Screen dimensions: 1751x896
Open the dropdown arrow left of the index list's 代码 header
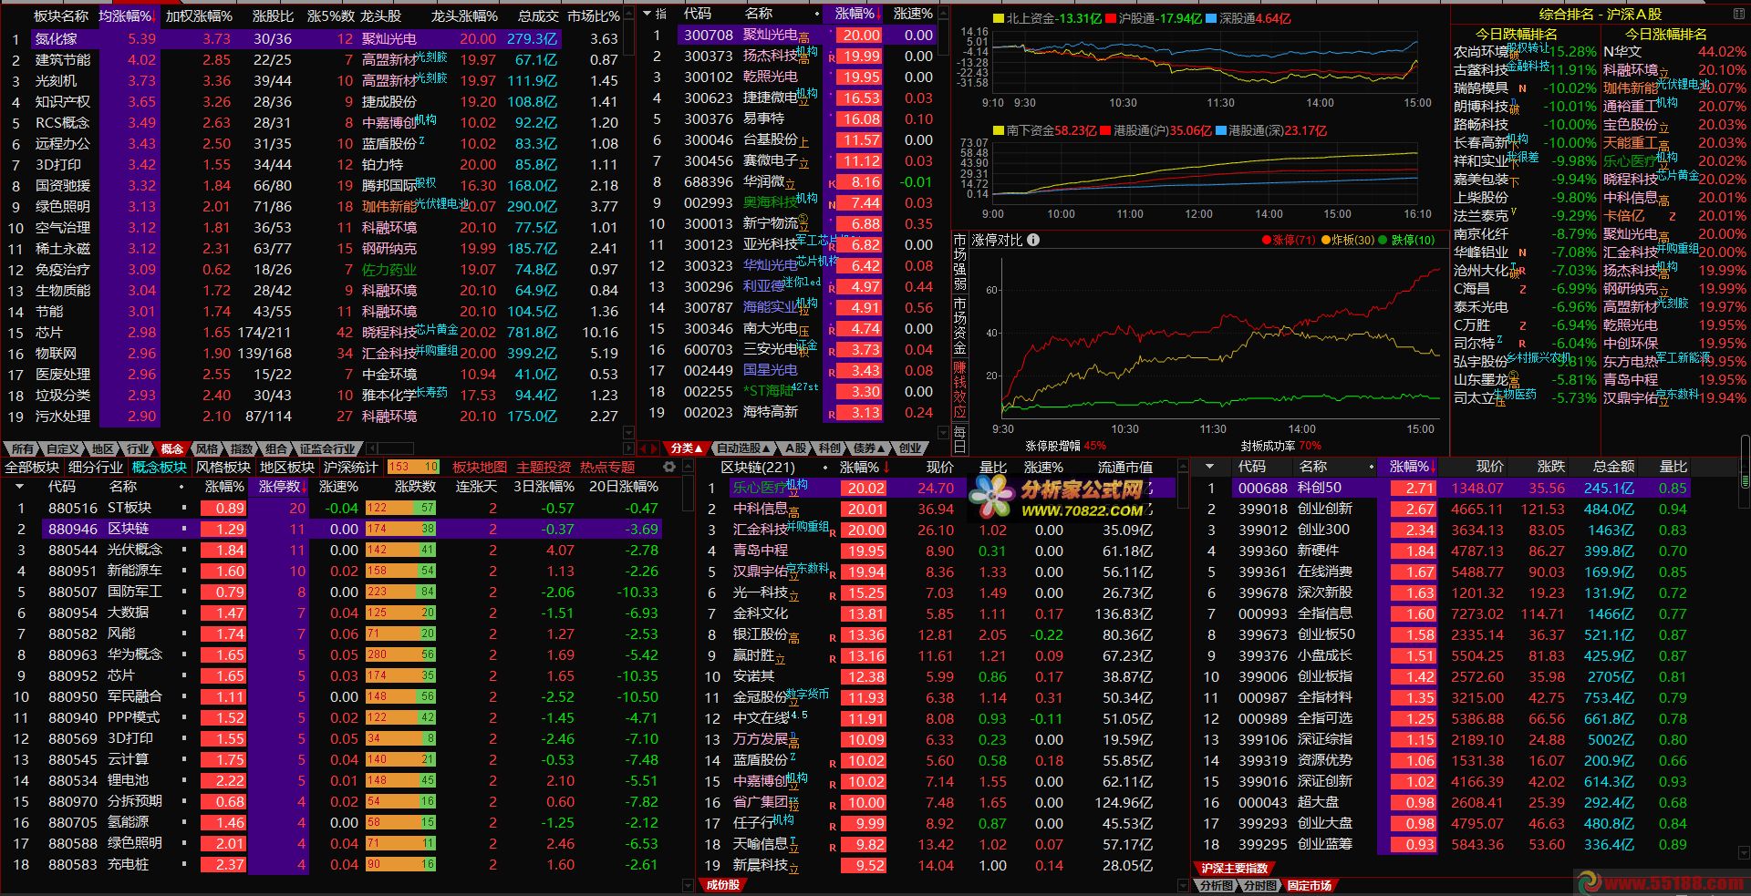pos(1209,467)
